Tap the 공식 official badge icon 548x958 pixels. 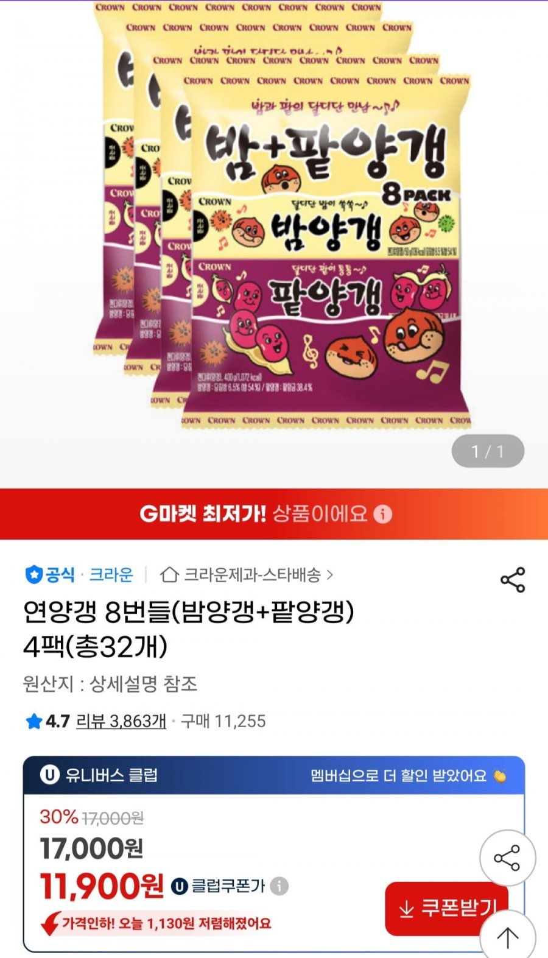click(33, 574)
